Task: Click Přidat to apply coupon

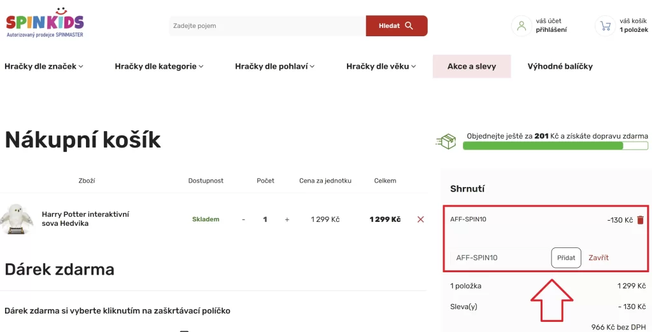Action: click(566, 258)
